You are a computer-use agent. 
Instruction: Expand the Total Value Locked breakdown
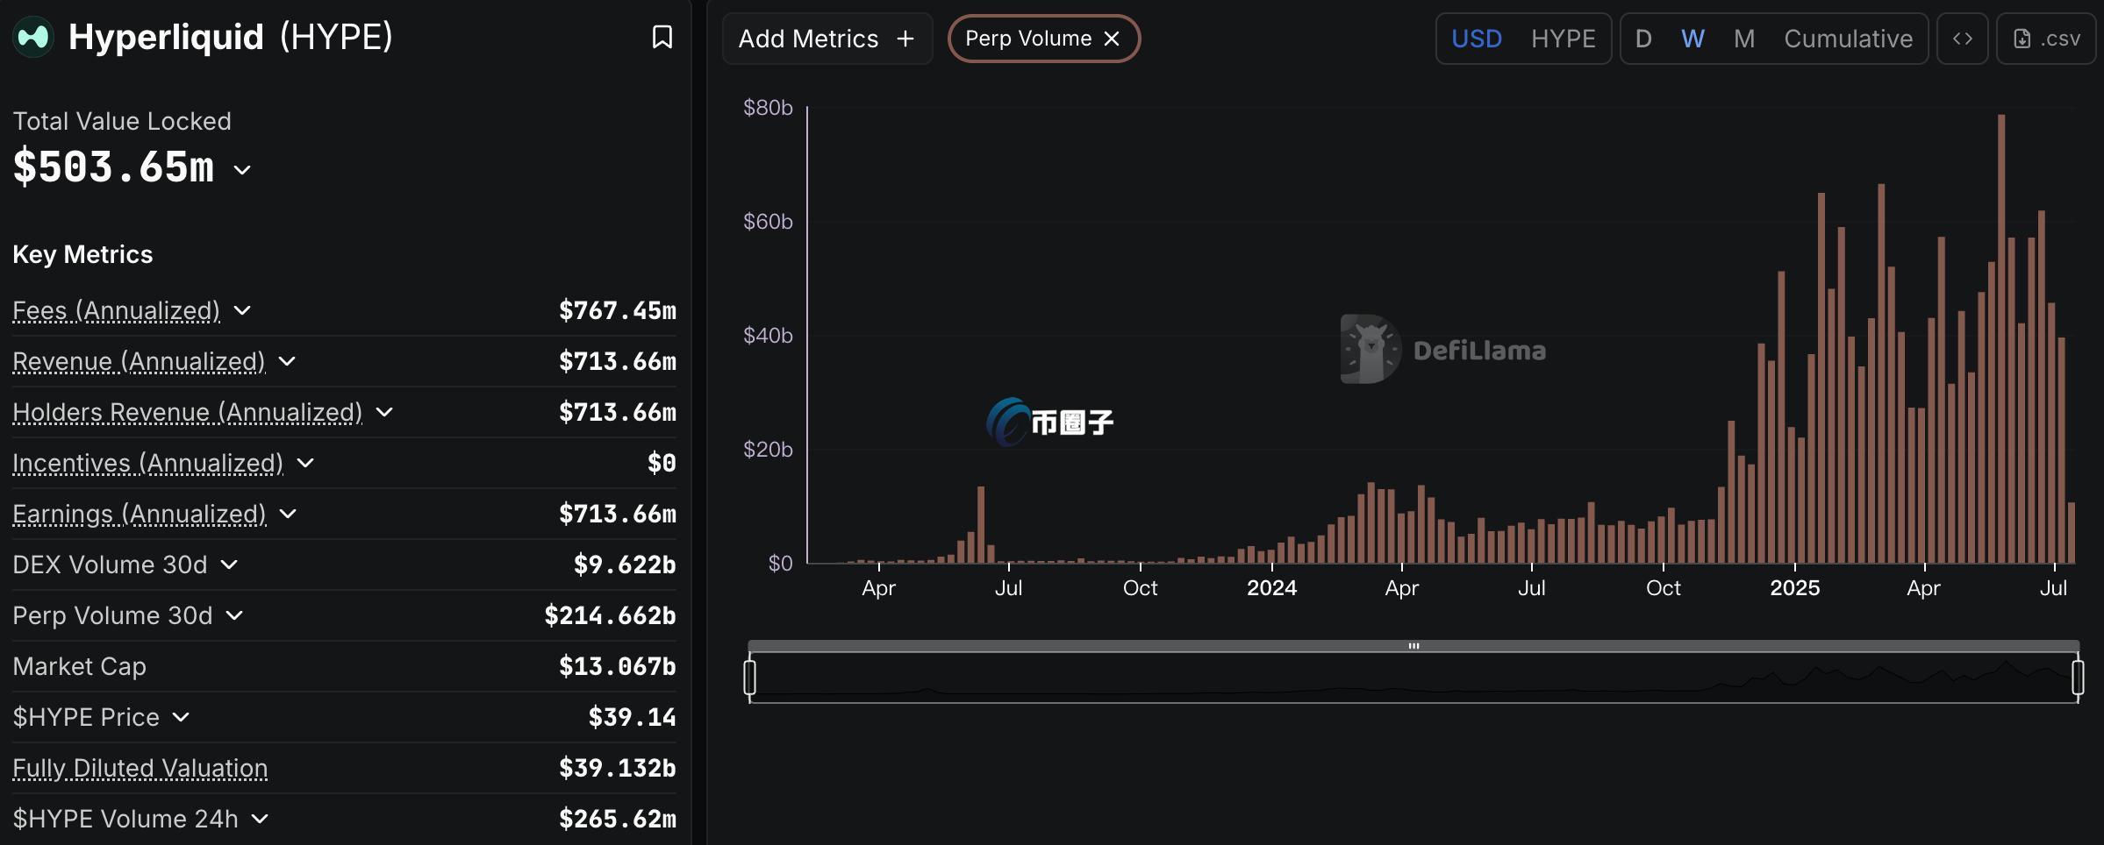tap(243, 170)
